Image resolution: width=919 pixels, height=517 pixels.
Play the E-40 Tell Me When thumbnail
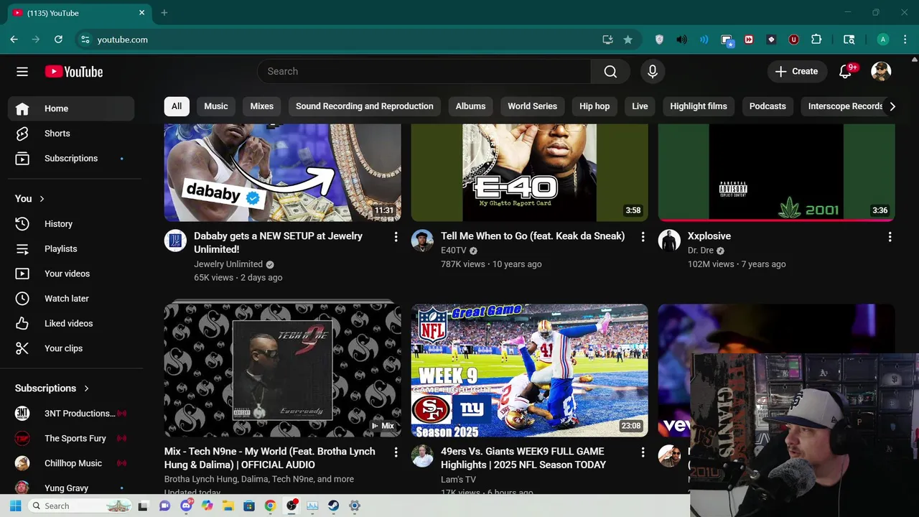click(530, 172)
